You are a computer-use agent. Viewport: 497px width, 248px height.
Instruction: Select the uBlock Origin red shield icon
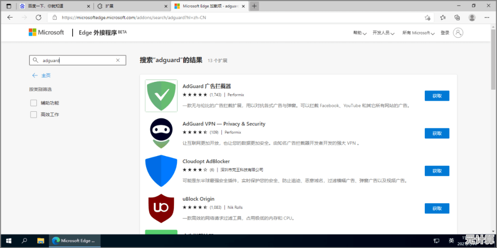[x=161, y=208]
